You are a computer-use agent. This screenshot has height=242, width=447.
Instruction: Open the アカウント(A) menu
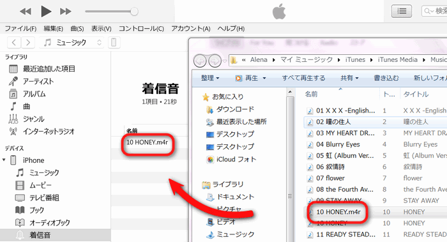(x=191, y=29)
